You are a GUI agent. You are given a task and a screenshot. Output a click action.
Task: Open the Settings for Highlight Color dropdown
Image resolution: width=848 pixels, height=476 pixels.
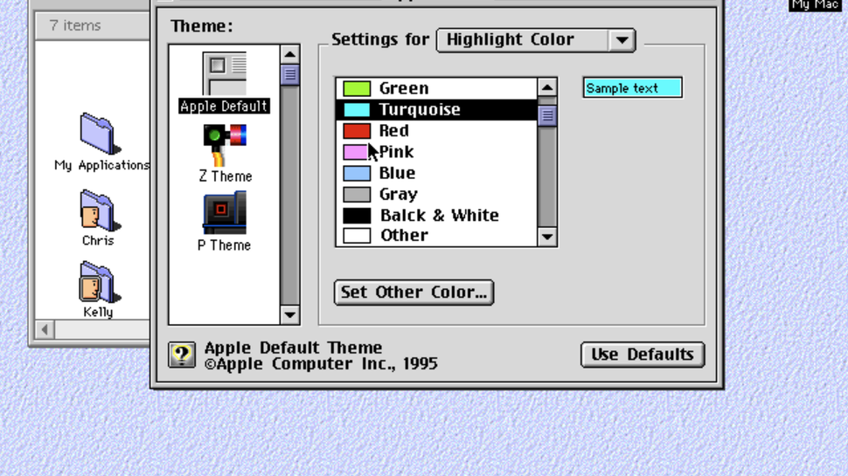pos(535,40)
